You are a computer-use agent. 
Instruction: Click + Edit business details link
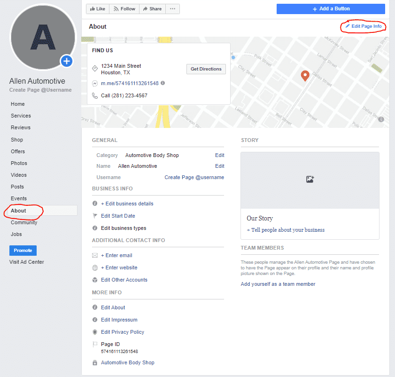[127, 204]
